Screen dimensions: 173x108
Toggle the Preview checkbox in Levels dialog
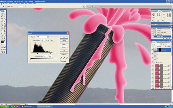[x=61, y=61]
